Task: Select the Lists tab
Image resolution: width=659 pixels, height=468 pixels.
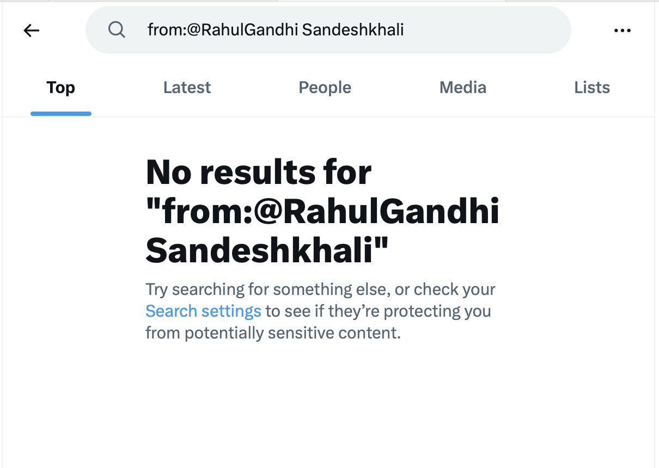Action: tap(591, 88)
